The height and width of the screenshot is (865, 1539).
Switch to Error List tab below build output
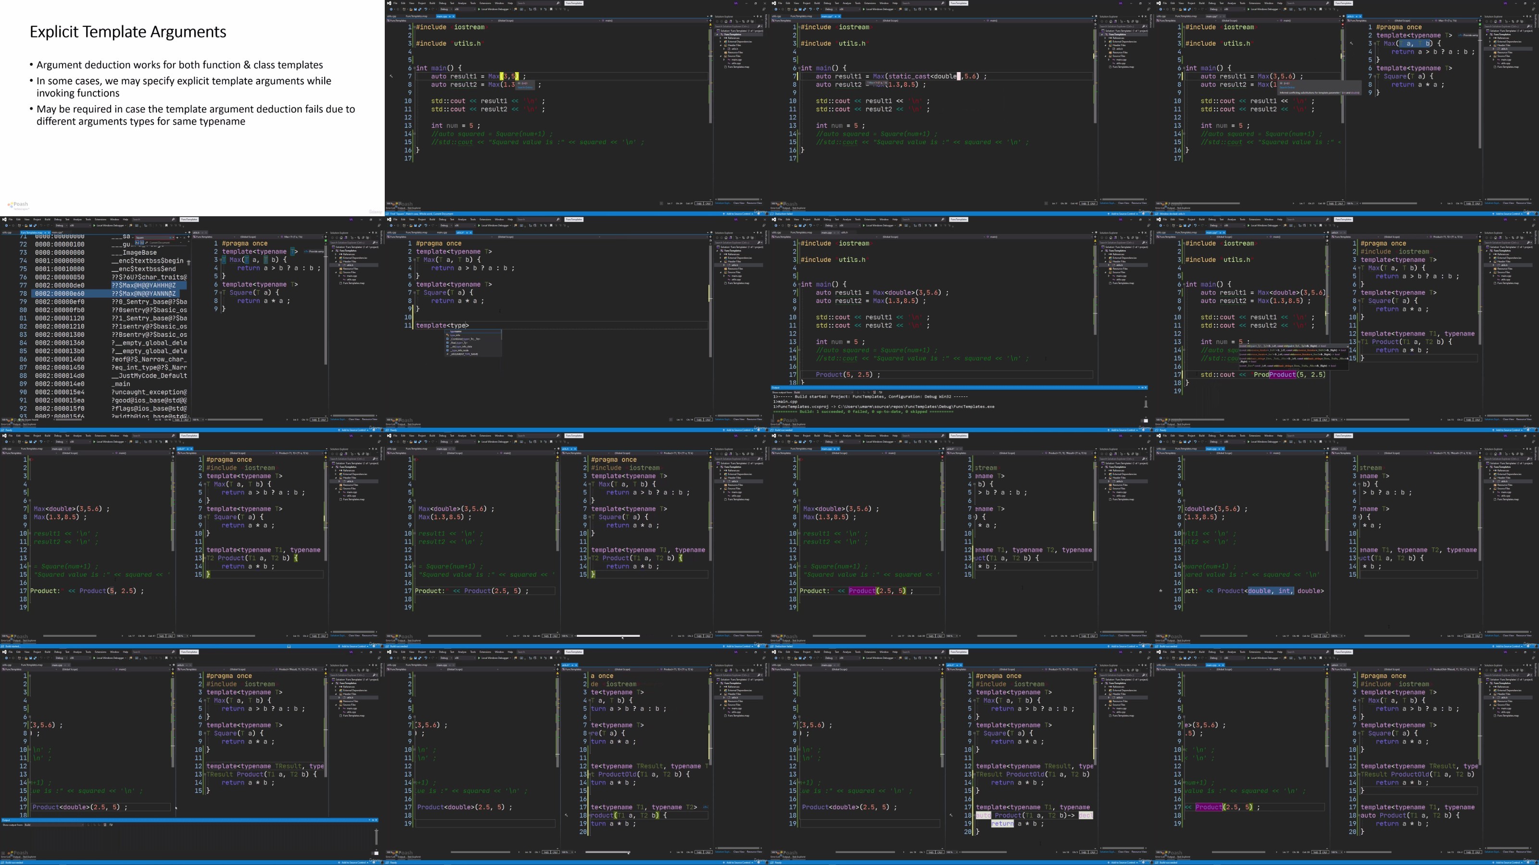coord(775,424)
